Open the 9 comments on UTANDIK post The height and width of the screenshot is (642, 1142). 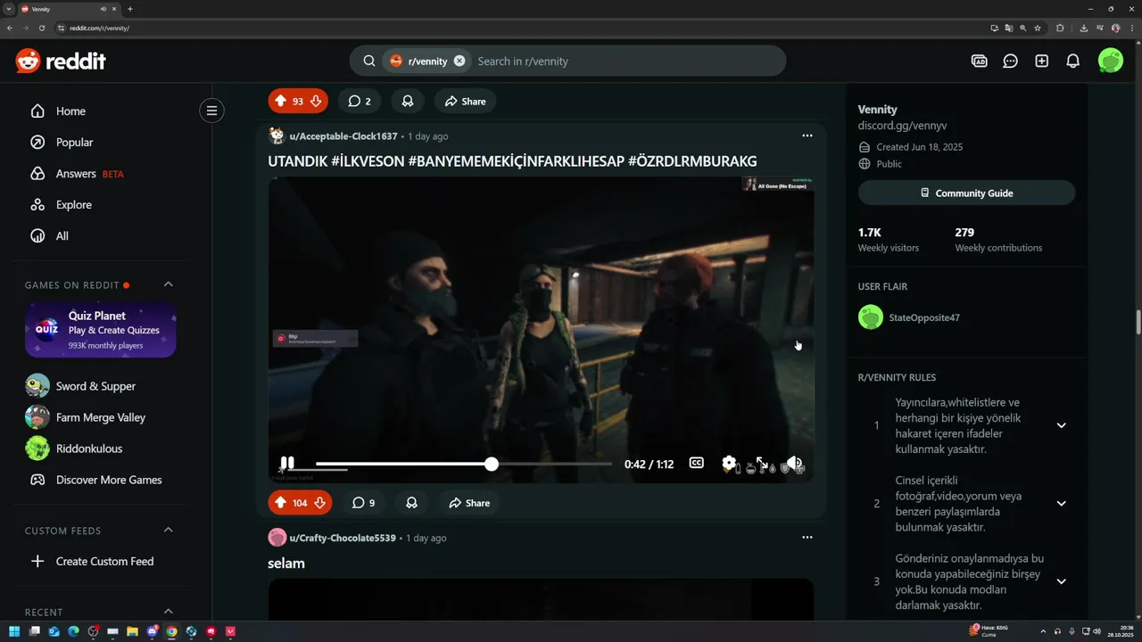[362, 503]
